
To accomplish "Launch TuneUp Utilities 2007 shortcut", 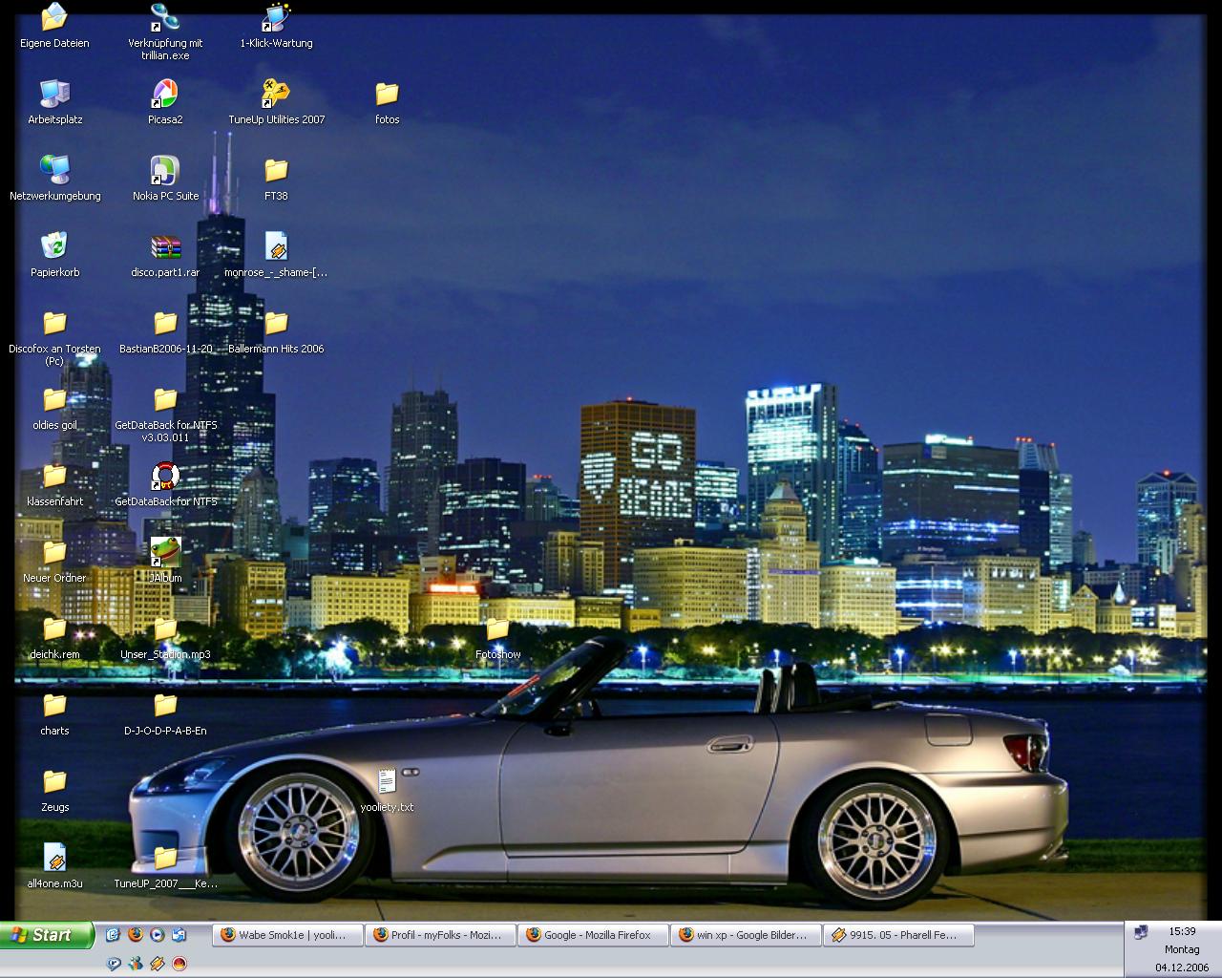I will 276,95.
